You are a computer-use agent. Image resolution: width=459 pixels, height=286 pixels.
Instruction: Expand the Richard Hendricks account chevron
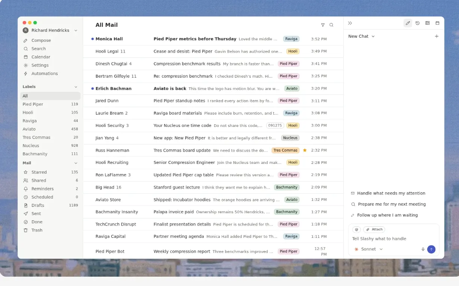click(76, 30)
